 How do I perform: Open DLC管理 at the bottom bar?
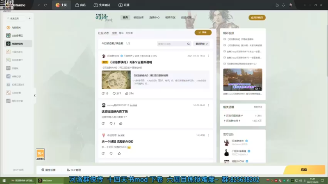74,170
